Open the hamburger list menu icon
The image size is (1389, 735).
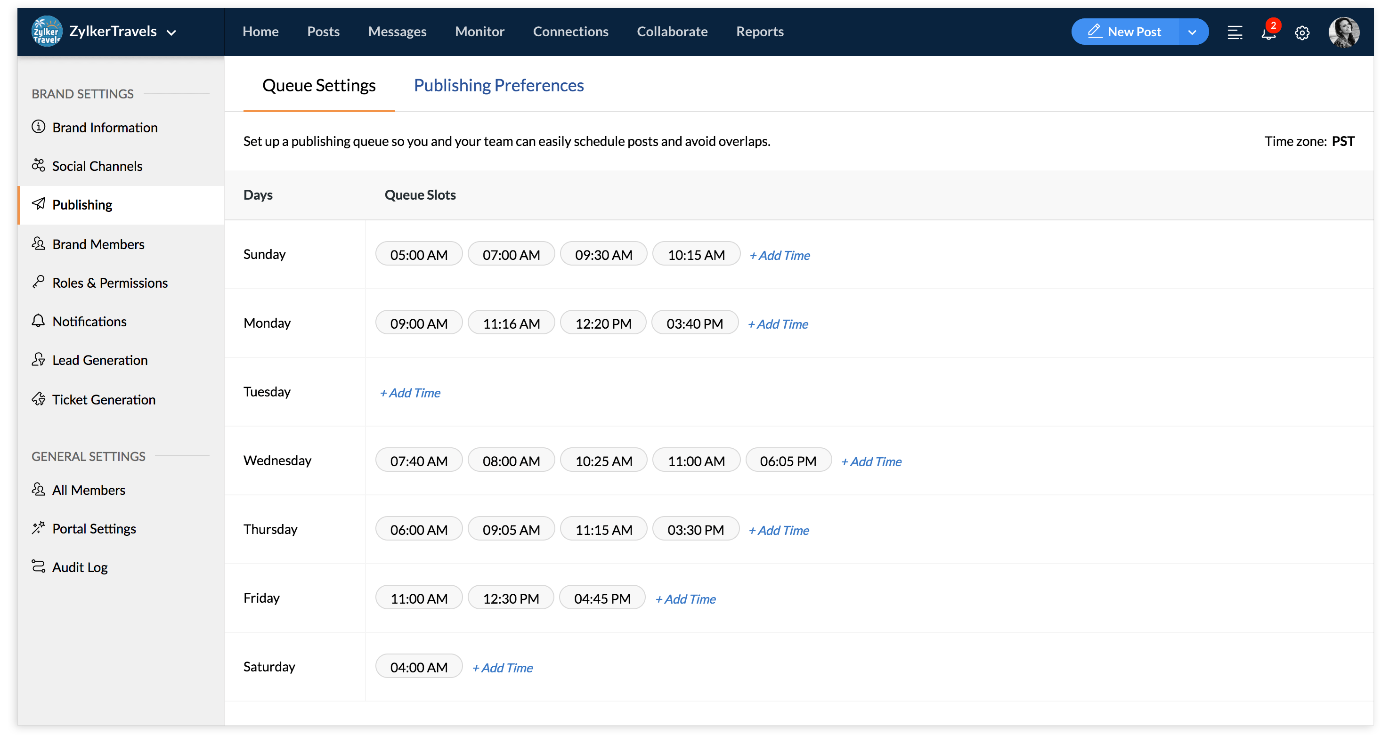[1234, 33]
